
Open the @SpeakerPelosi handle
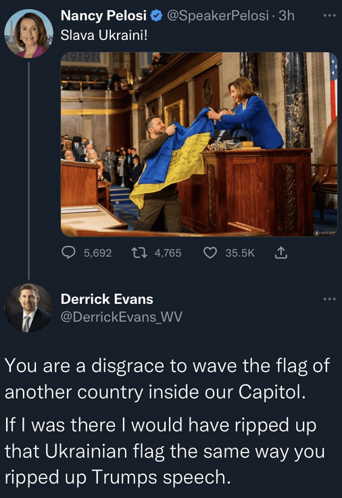(218, 16)
